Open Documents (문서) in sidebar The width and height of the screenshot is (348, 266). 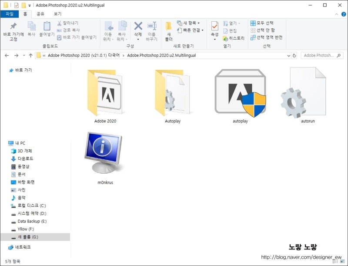click(18, 174)
